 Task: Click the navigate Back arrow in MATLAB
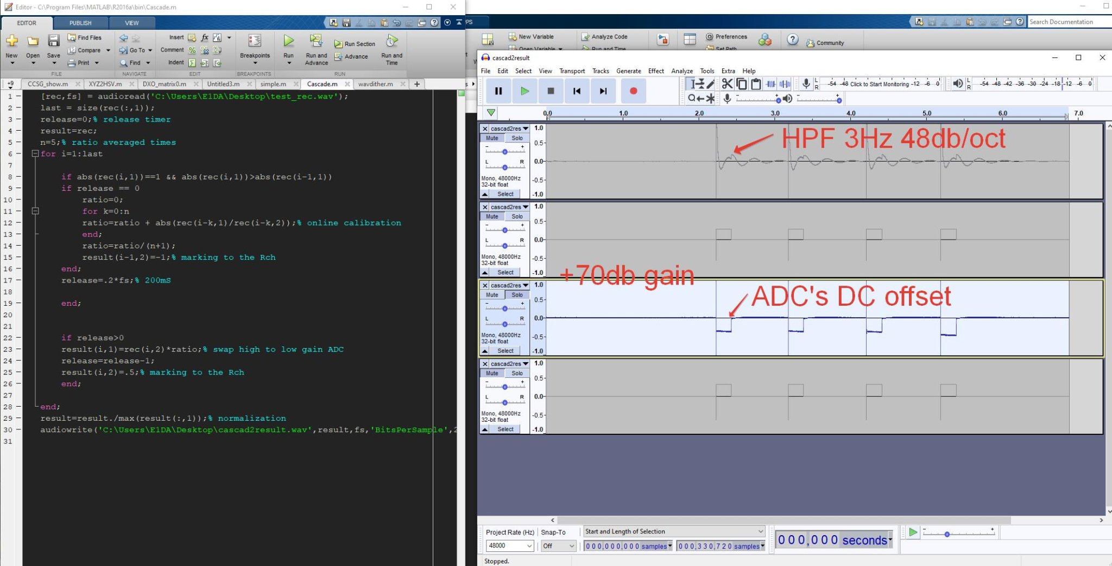click(123, 37)
